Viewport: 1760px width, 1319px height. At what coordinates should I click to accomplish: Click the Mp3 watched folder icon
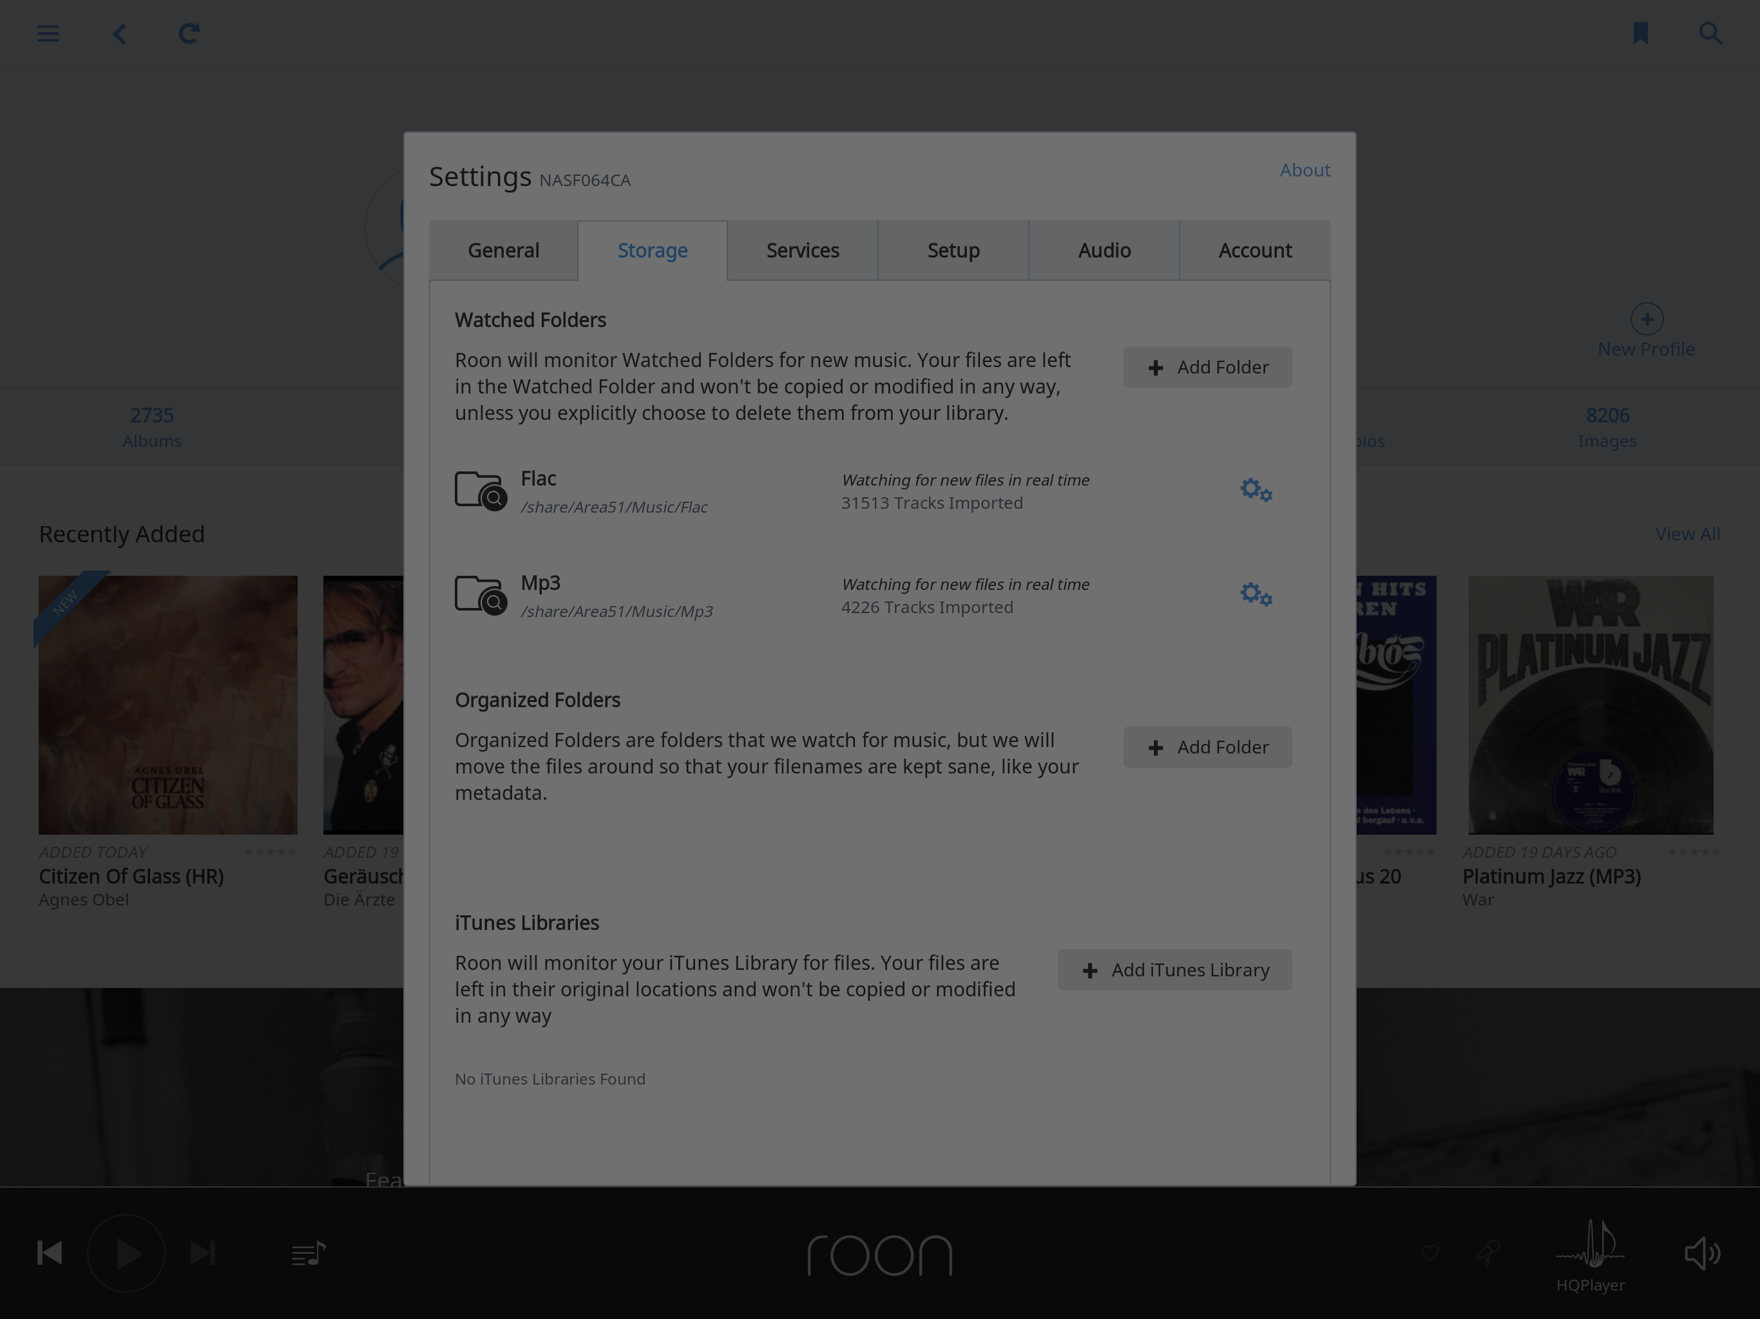click(481, 595)
